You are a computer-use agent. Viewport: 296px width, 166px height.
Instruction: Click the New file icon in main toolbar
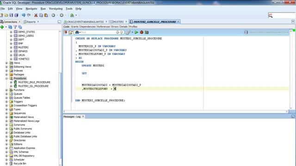click(1, 15)
